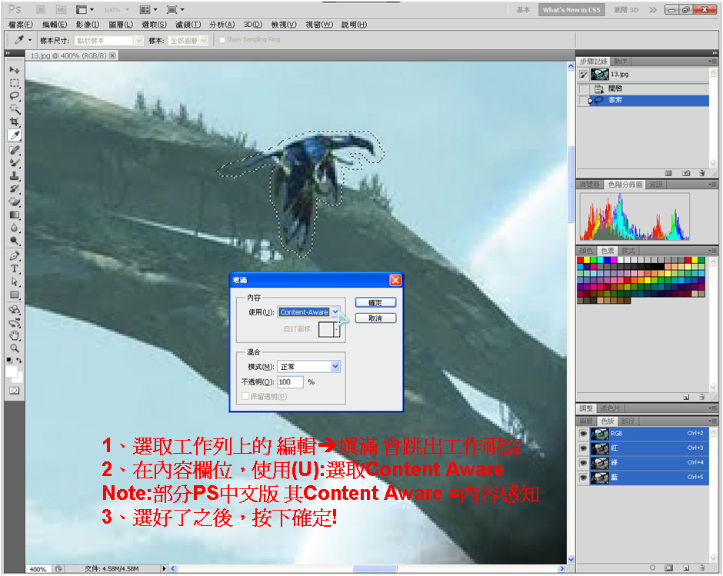Open the 選取 menu

coord(154,25)
